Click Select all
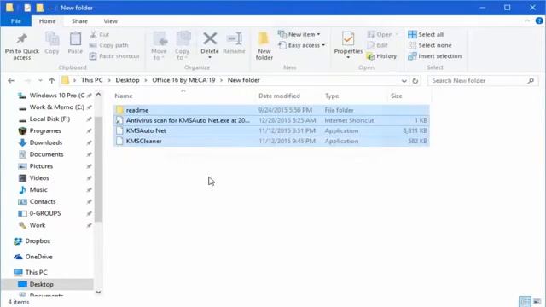Image resolution: width=546 pixels, height=307 pixels. (x=426, y=34)
